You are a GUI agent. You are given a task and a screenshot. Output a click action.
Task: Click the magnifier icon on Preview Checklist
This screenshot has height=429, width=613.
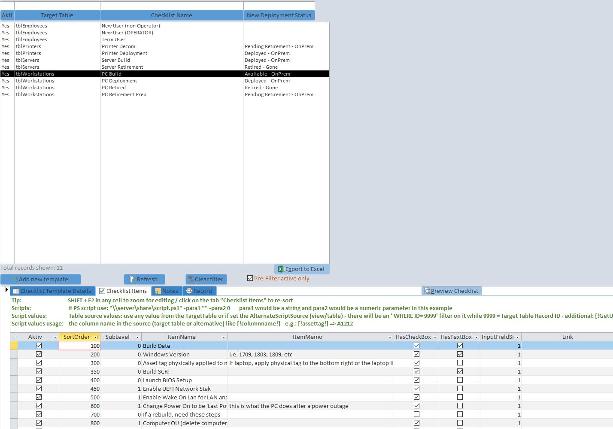(x=427, y=291)
